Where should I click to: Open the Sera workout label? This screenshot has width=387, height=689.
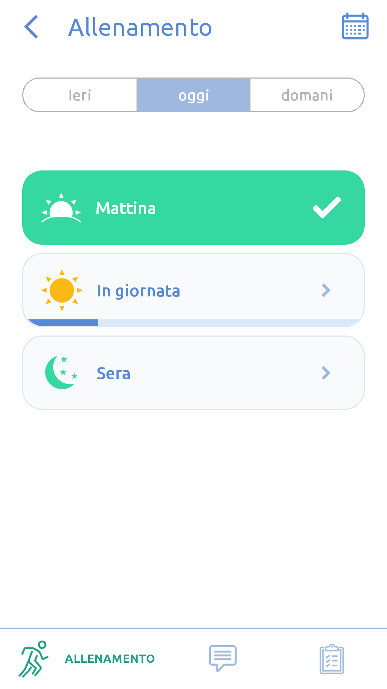click(x=113, y=373)
